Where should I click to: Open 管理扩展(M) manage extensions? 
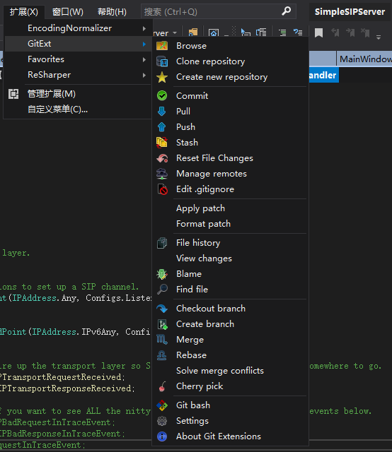[78, 94]
